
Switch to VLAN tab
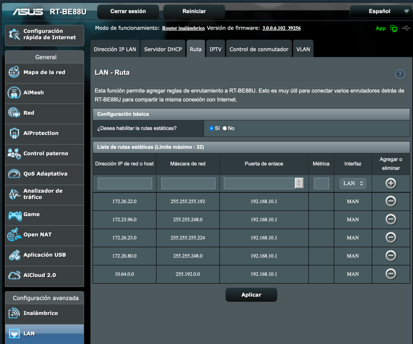coord(303,49)
